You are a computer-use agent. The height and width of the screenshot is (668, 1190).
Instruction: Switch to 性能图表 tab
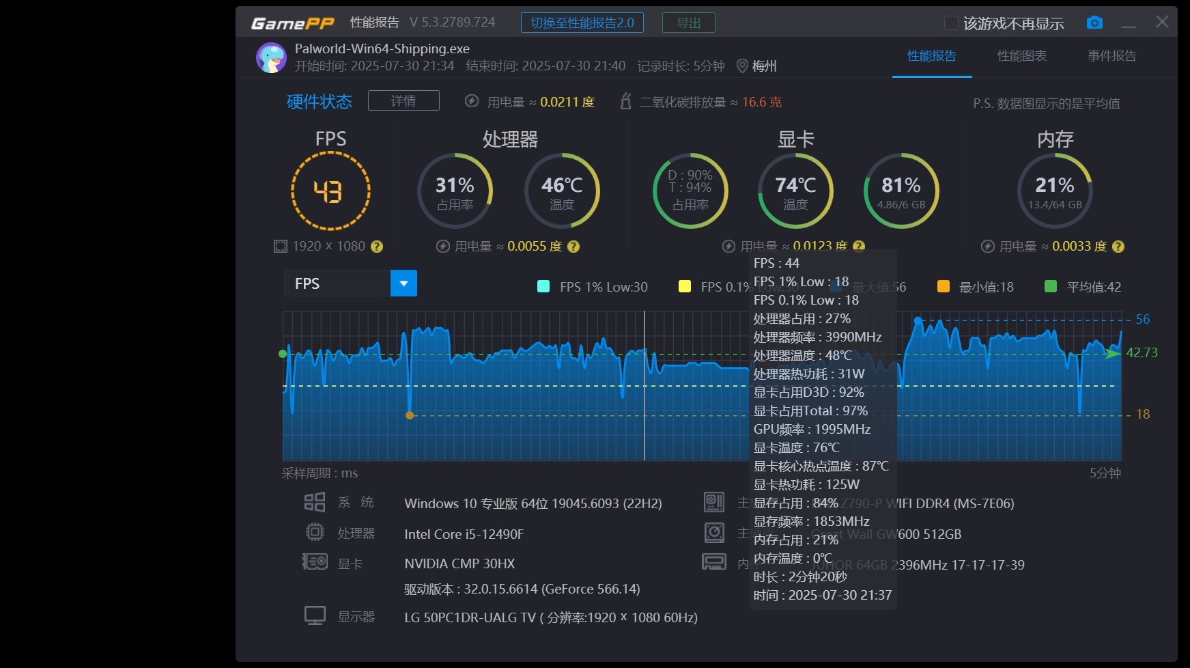point(1022,56)
